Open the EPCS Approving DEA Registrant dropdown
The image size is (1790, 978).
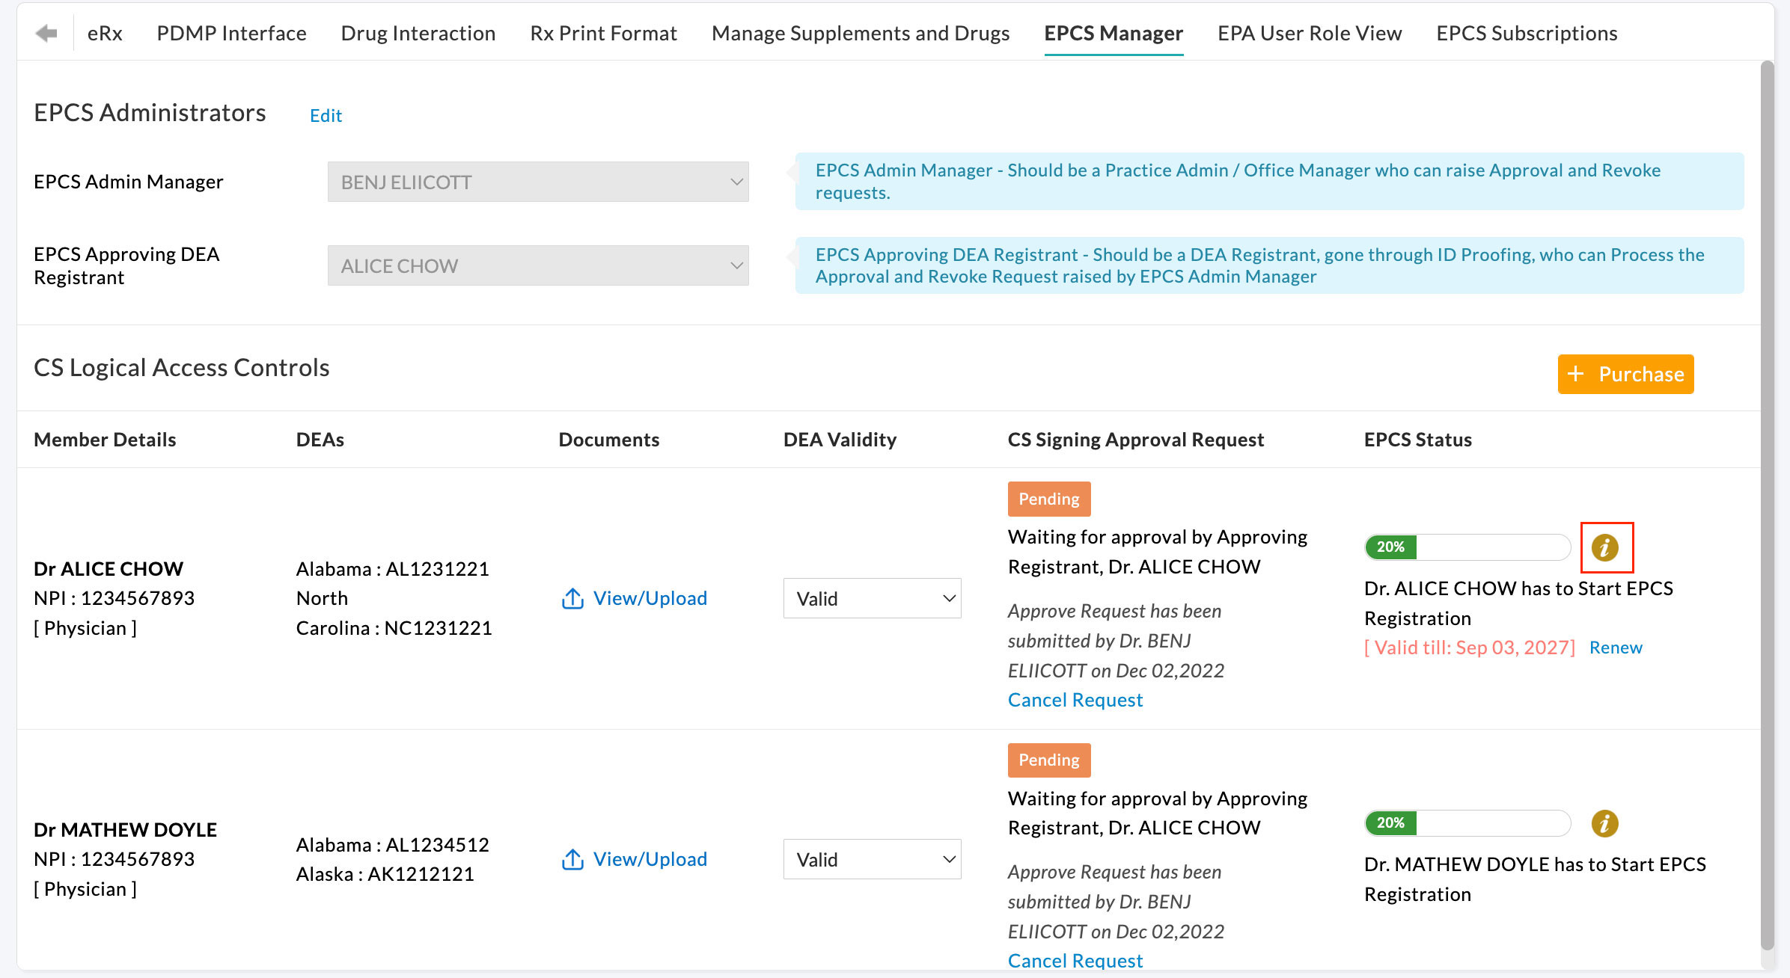tap(537, 265)
